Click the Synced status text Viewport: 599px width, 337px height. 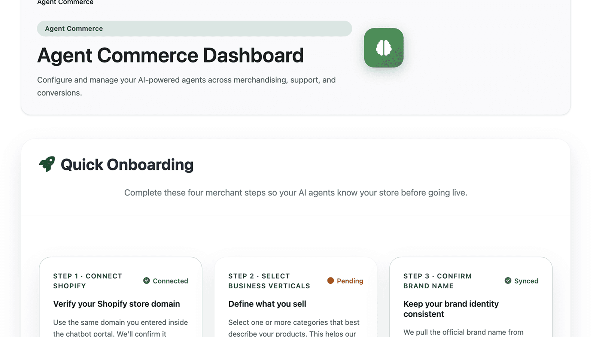point(526,281)
